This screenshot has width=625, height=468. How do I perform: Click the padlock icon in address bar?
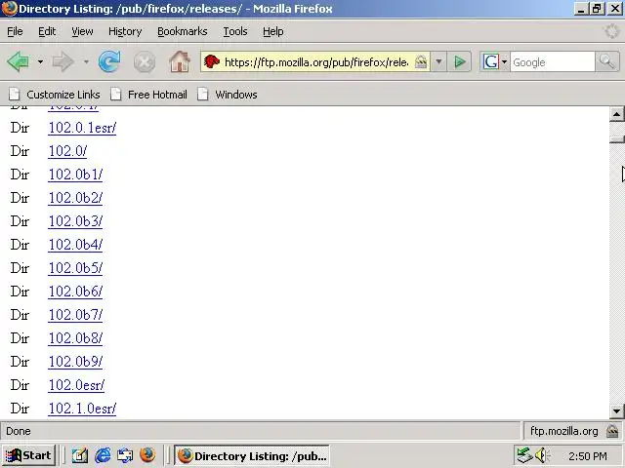click(x=421, y=61)
